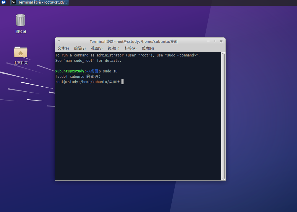Screen dimensions: 297x212
Task: Click the '[sudo] xubuntu 的密码:' line
Action: tap(78, 77)
